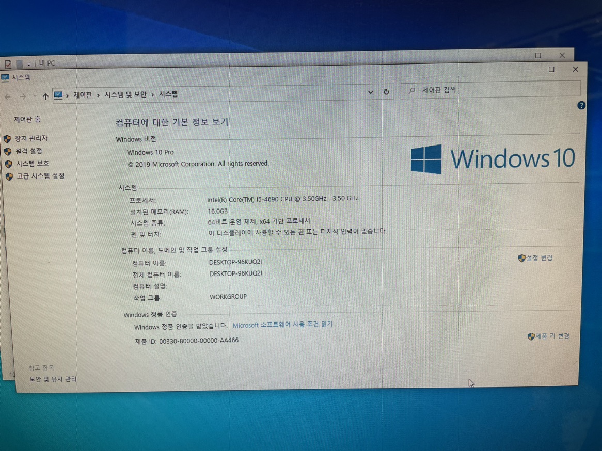
Task: Open the recent locations dropdown arrow
Action: (35, 96)
